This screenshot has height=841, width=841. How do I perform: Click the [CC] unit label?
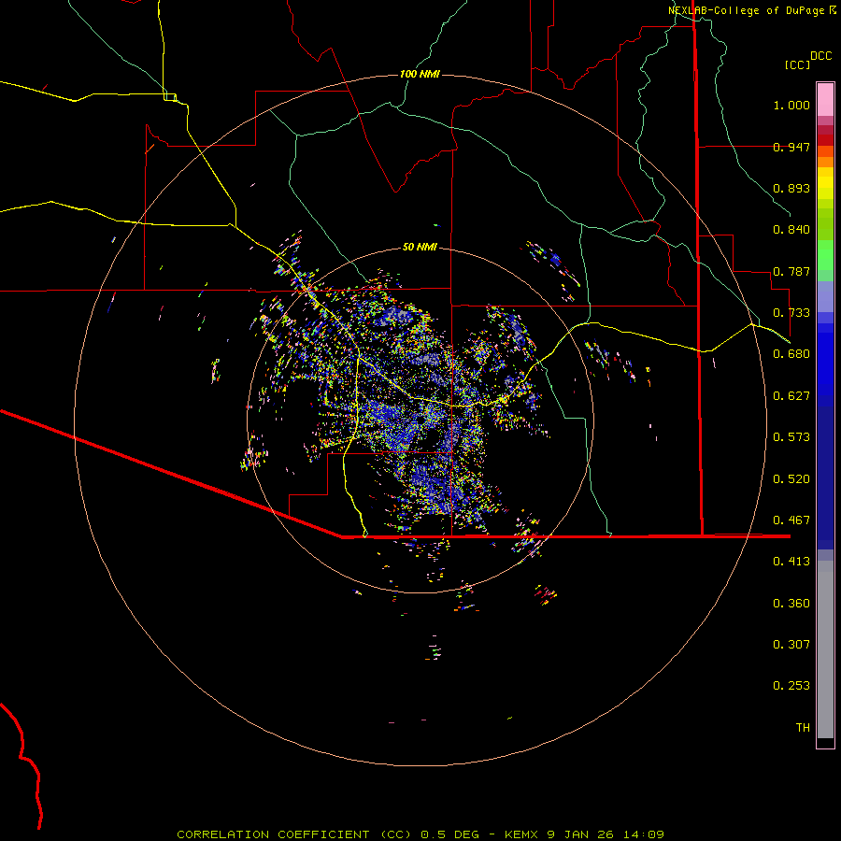pos(797,64)
